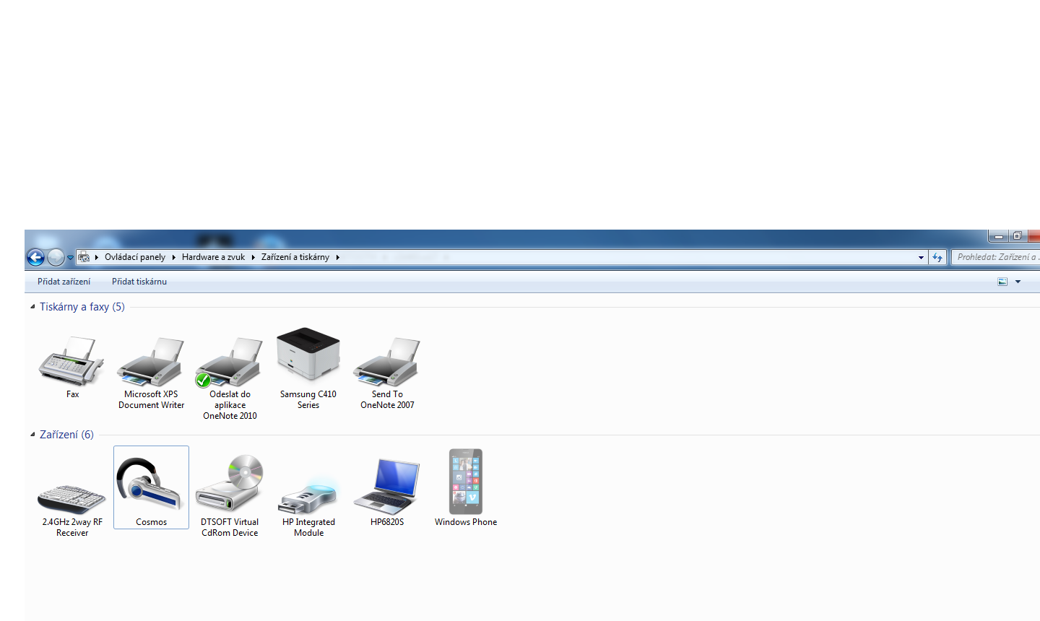Open the address bar history dropdown

pos(921,257)
